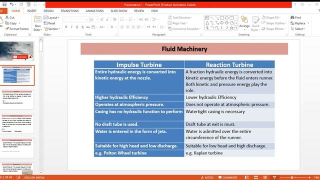The height and width of the screenshot is (180, 320).
Task: Click the 'e.g. Kaplan turbine' table cell
Action: point(229,153)
